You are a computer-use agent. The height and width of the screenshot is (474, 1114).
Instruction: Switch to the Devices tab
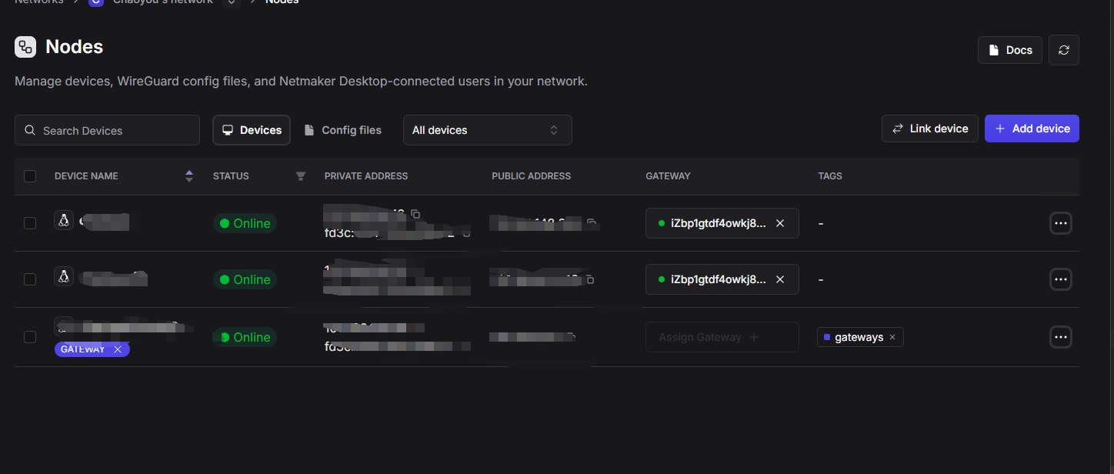pos(252,130)
